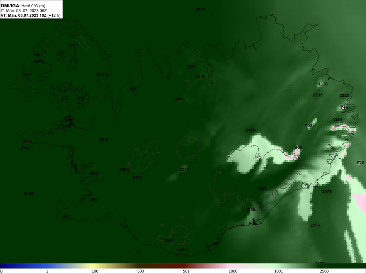Click the 2511 map value
The image size is (366, 274).
pos(138,177)
